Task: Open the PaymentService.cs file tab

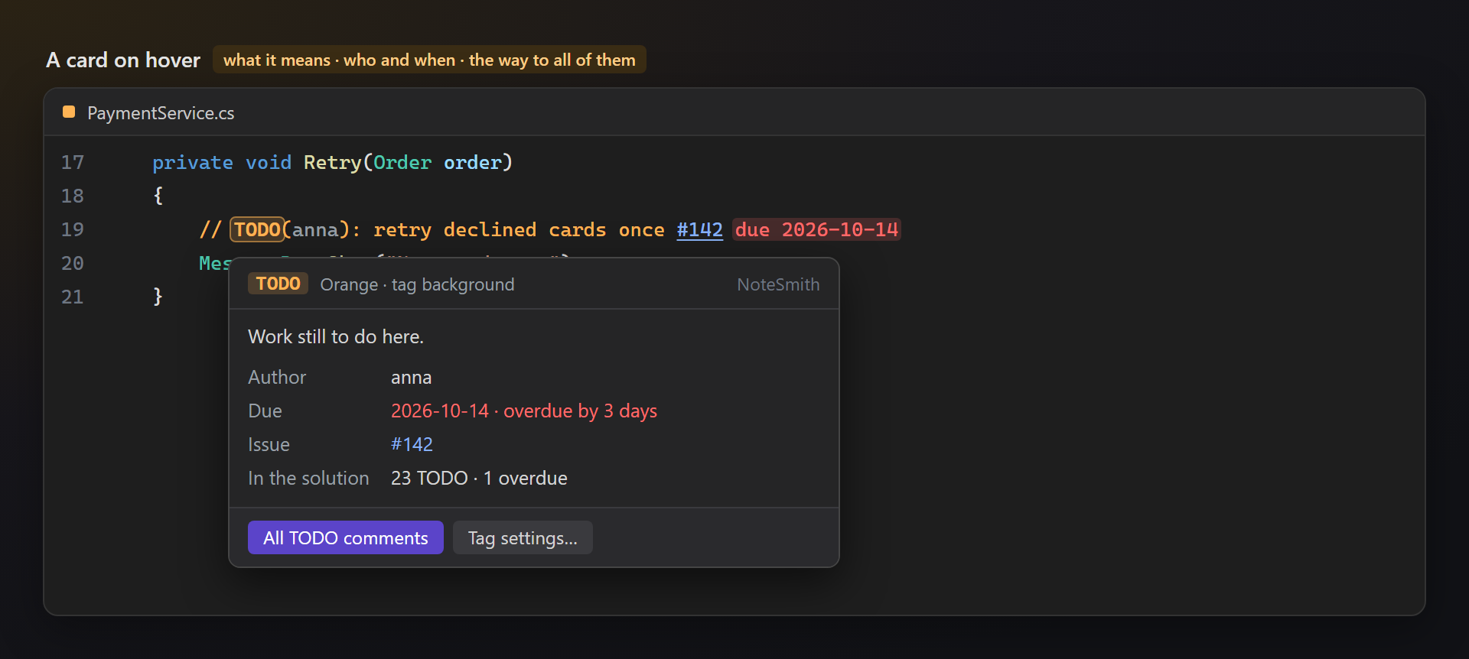Action: (161, 113)
